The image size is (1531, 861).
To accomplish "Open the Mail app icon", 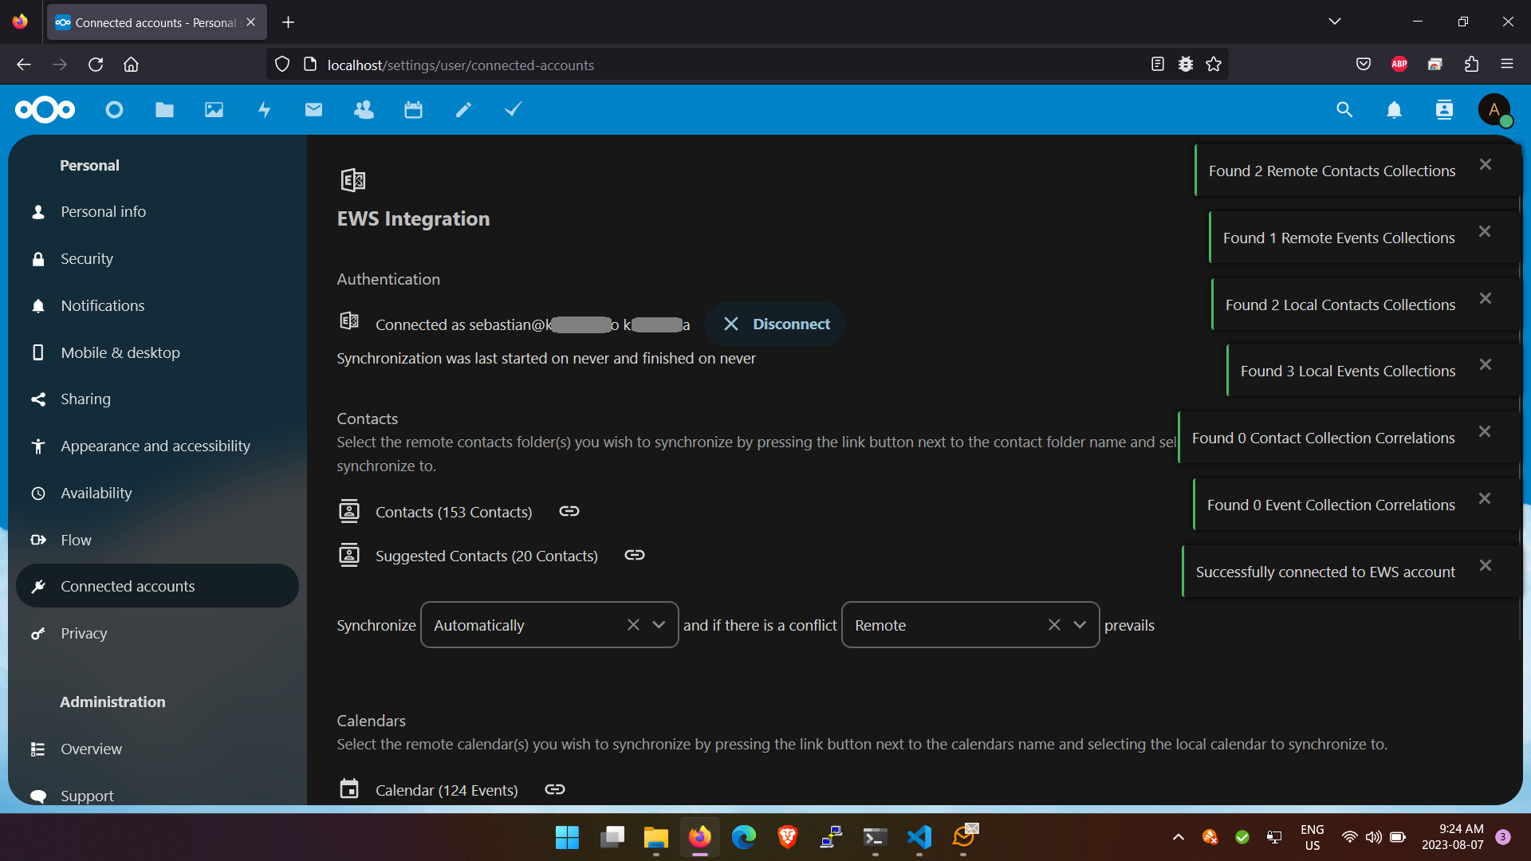I will tap(313, 110).
